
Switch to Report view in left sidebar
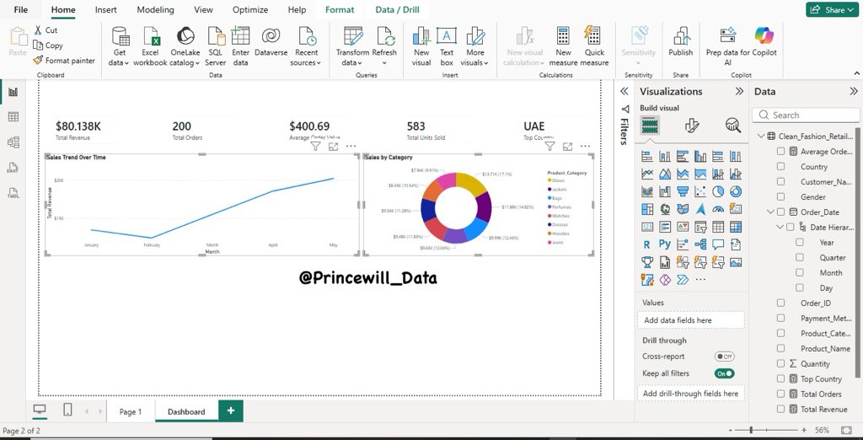click(x=13, y=92)
